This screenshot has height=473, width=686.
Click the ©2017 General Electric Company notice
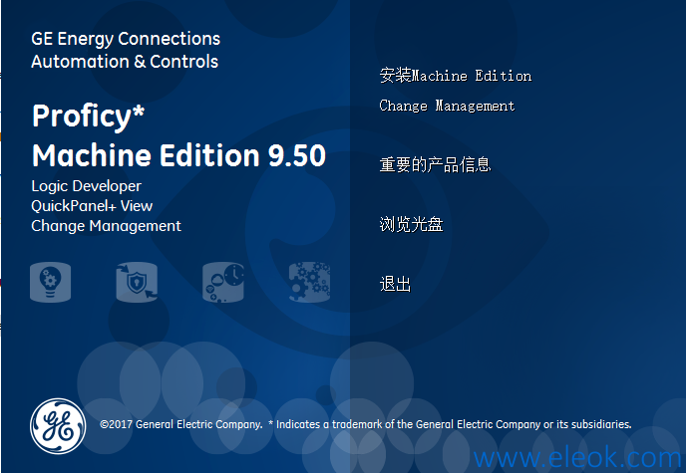tap(181, 424)
